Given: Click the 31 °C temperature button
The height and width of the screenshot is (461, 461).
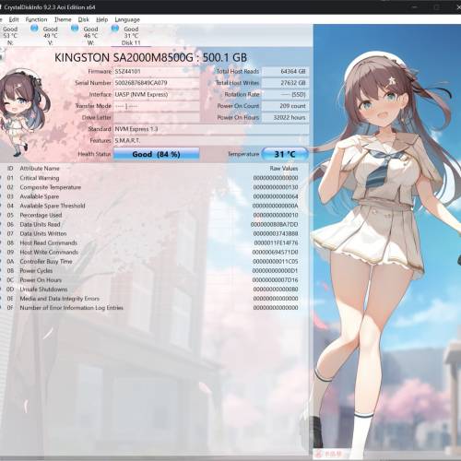Looking at the screenshot, I should tap(285, 154).
